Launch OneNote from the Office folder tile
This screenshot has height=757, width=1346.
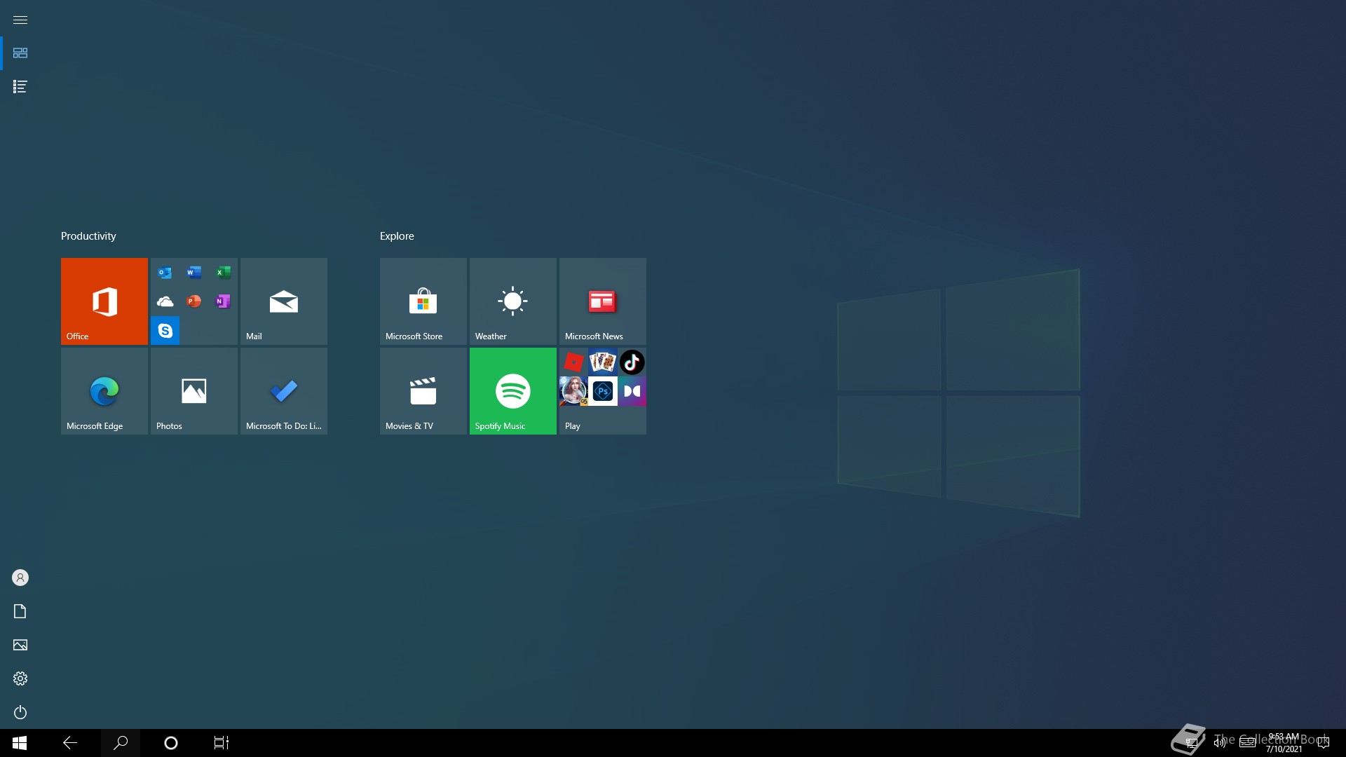coord(223,301)
